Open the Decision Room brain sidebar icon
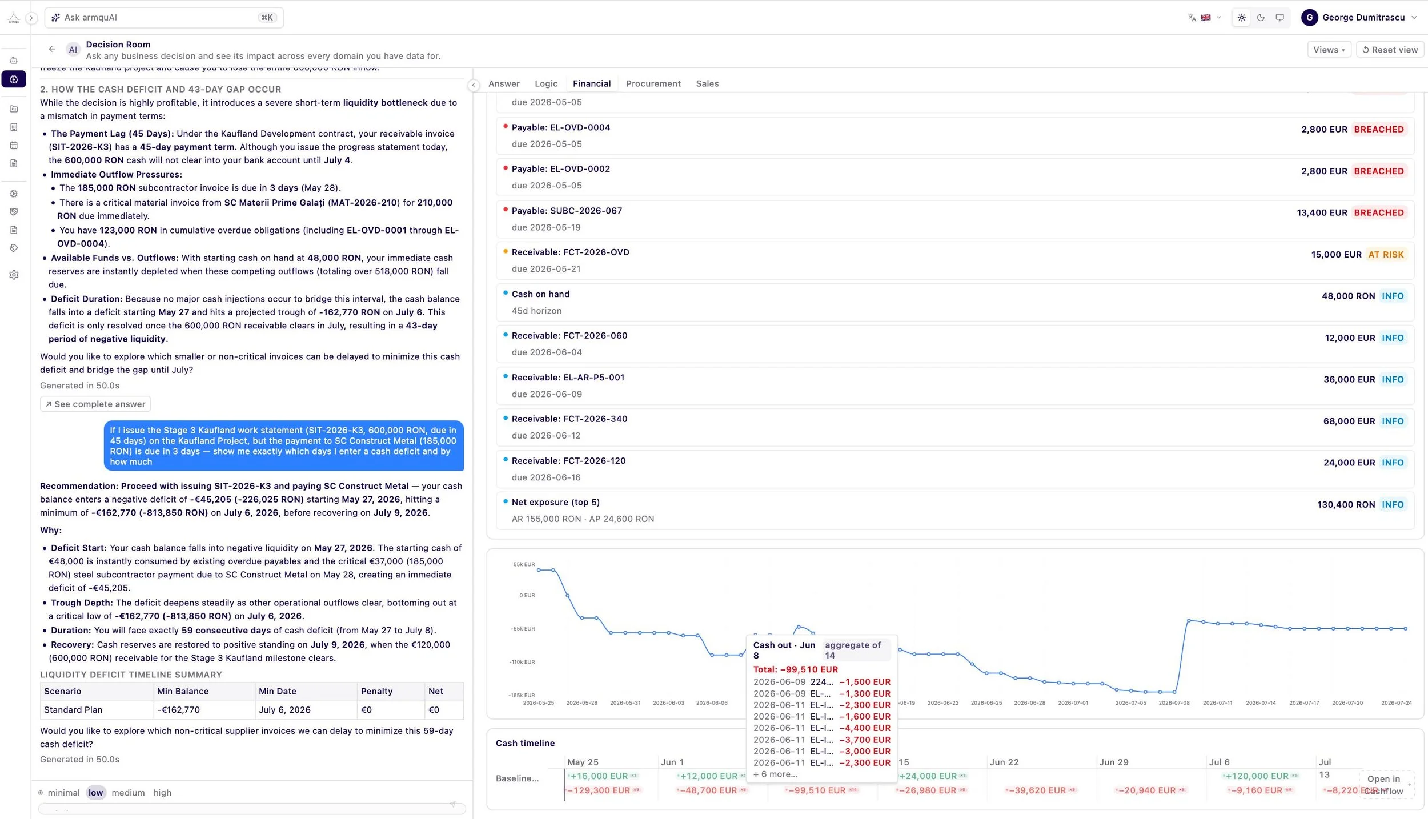Image resolution: width=1428 pixels, height=819 pixels. point(14,79)
